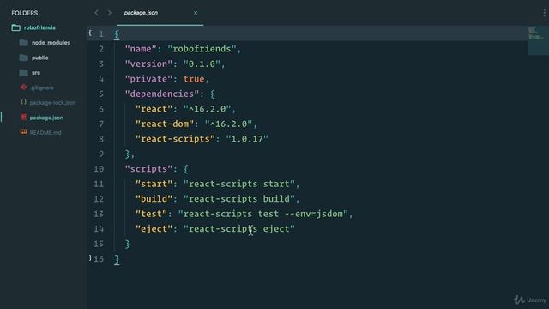Click the node_modules folder icon
Viewport: 549px width, 309px height.
coord(24,43)
